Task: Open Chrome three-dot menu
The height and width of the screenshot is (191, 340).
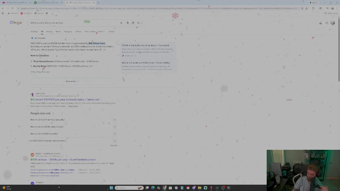Action: click(337, 8)
